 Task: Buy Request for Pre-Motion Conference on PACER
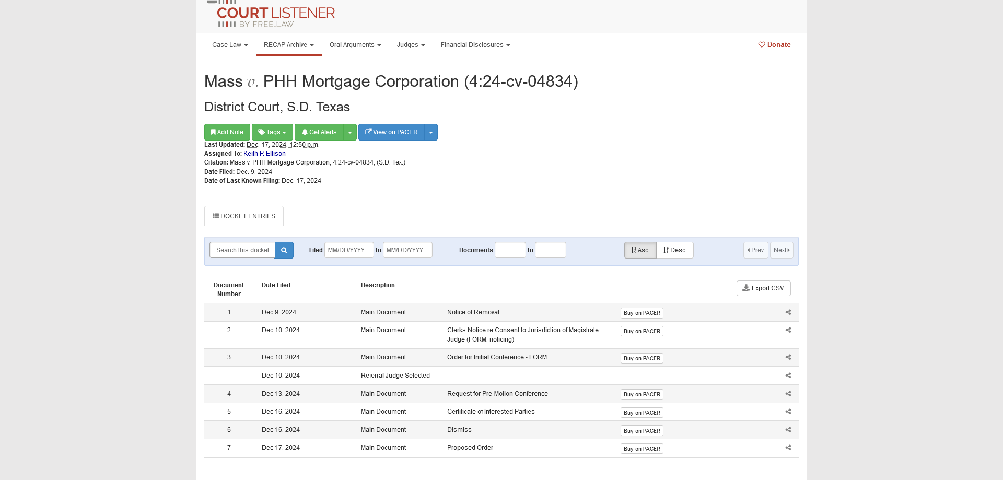642,394
